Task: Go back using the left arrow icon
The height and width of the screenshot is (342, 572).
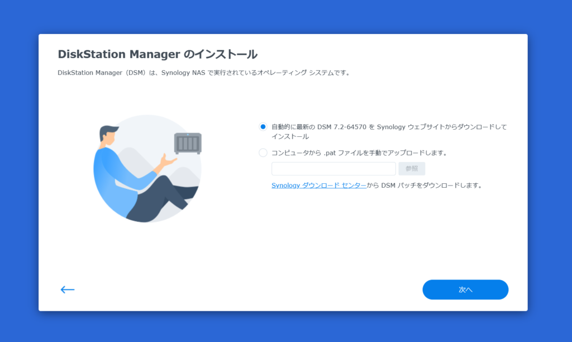Action: point(68,289)
